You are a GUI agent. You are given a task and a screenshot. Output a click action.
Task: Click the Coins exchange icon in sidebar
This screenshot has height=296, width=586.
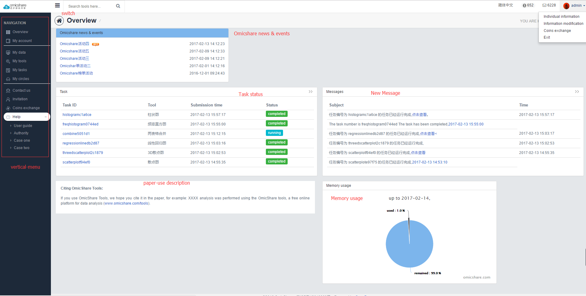tap(8, 108)
